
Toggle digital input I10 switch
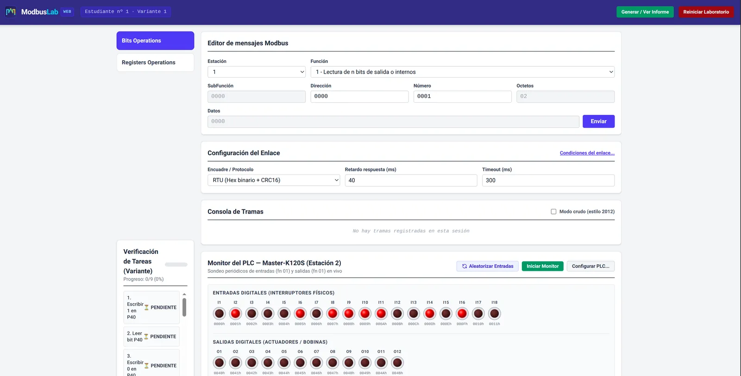[x=365, y=313]
